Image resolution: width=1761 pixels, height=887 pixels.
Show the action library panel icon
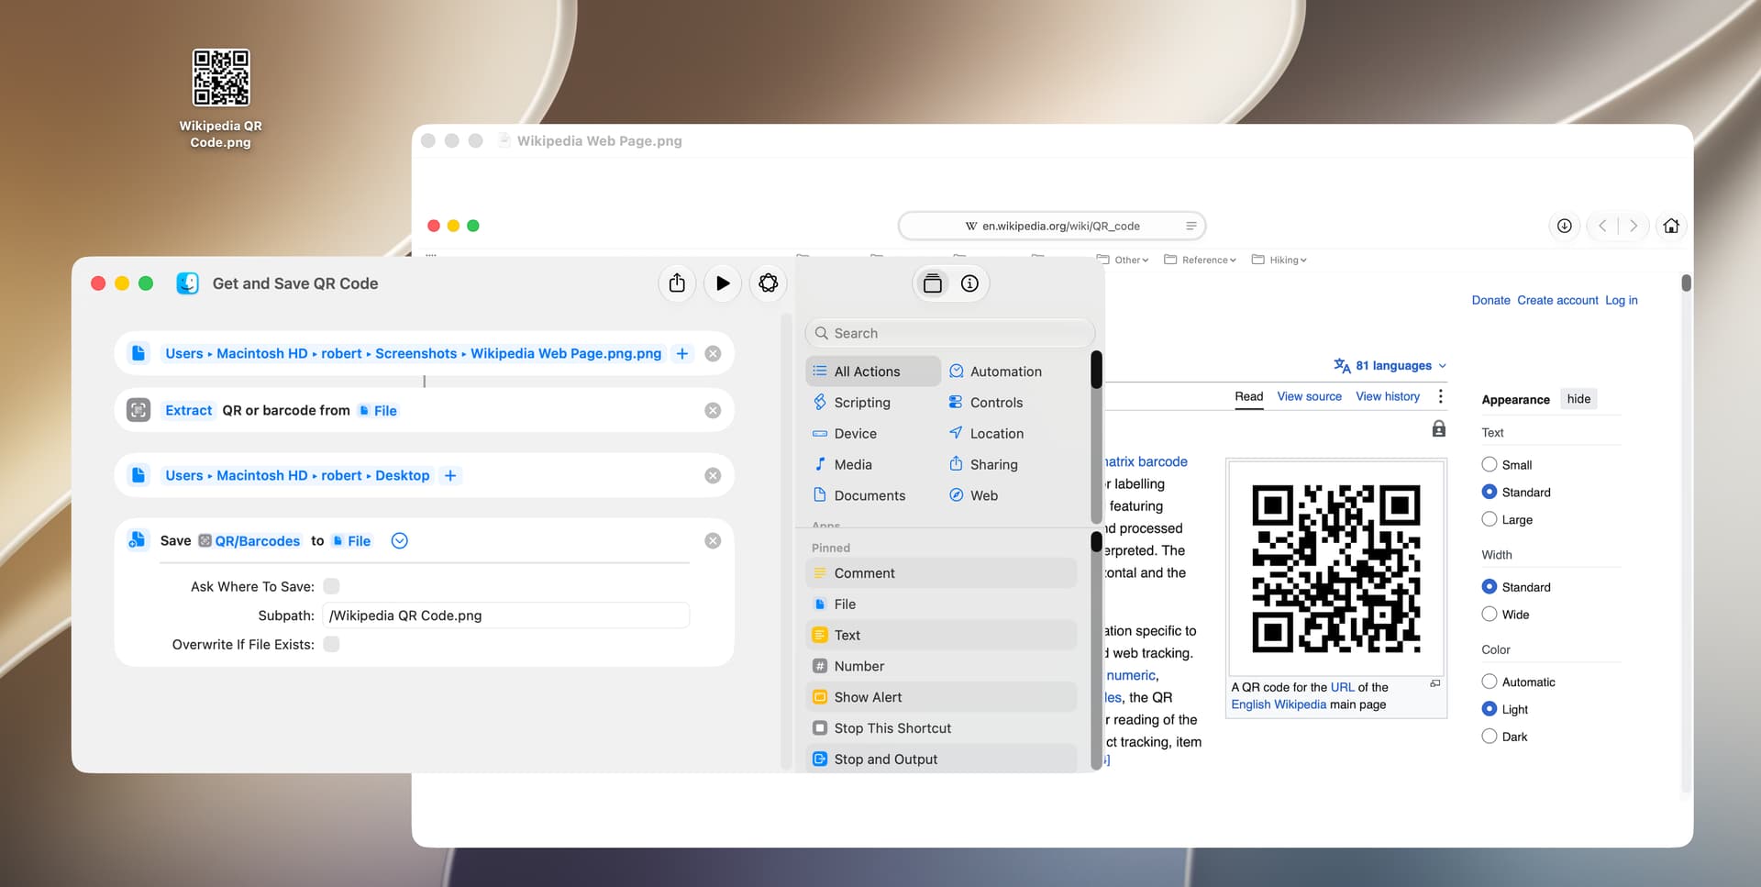932,283
